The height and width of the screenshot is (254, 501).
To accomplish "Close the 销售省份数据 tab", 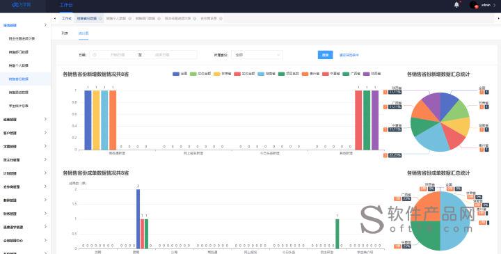I will coord(100,19).
